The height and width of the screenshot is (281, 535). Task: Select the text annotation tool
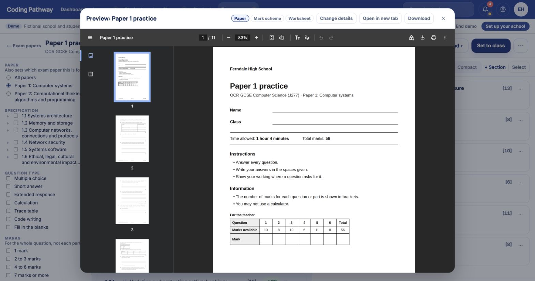click(297, 38)
